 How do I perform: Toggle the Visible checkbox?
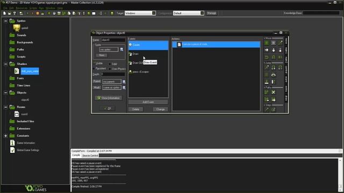[x=94, y=63]
